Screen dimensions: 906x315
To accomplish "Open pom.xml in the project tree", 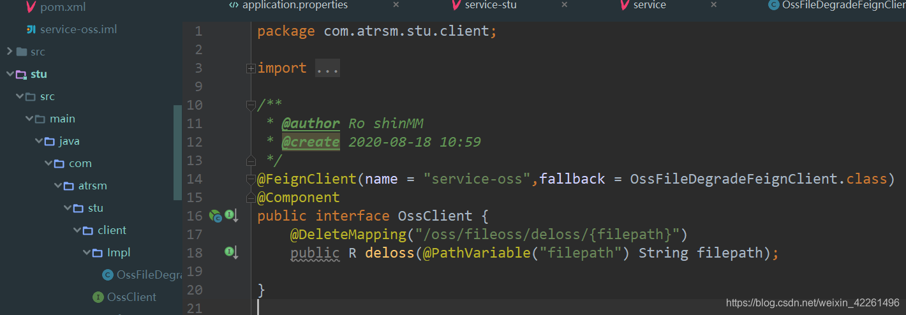I will [x=63, y=8].
